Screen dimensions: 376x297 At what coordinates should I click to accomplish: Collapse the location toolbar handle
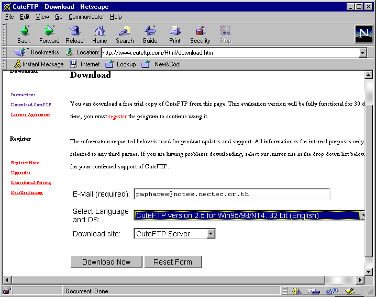(x=4, y=52)
